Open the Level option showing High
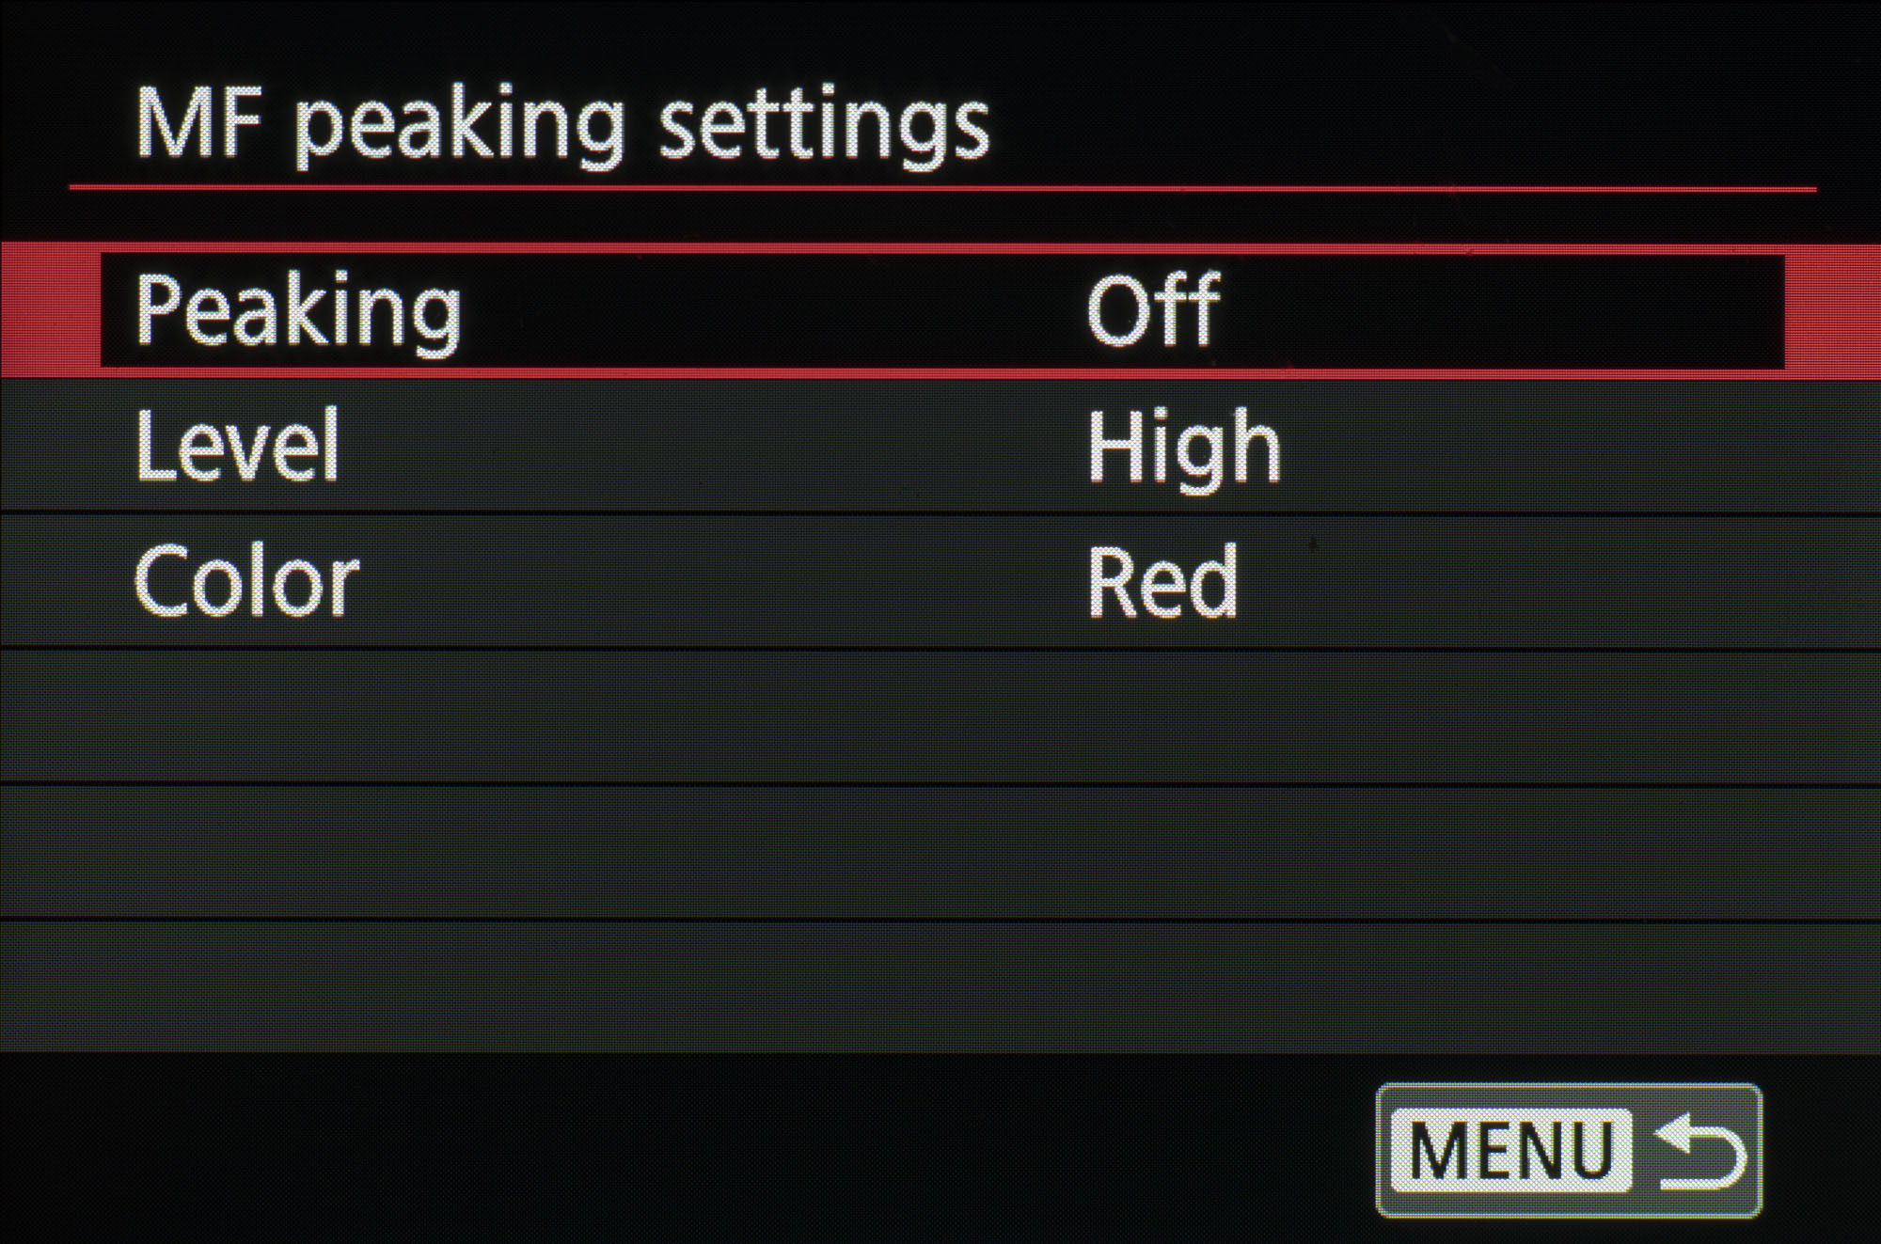The image size is (1881, 1244). click(1183, 448)
